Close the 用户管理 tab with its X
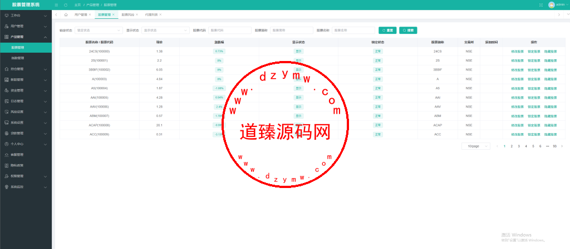The width and height of the screenshot is (570, 249). [x=90, y=14]
